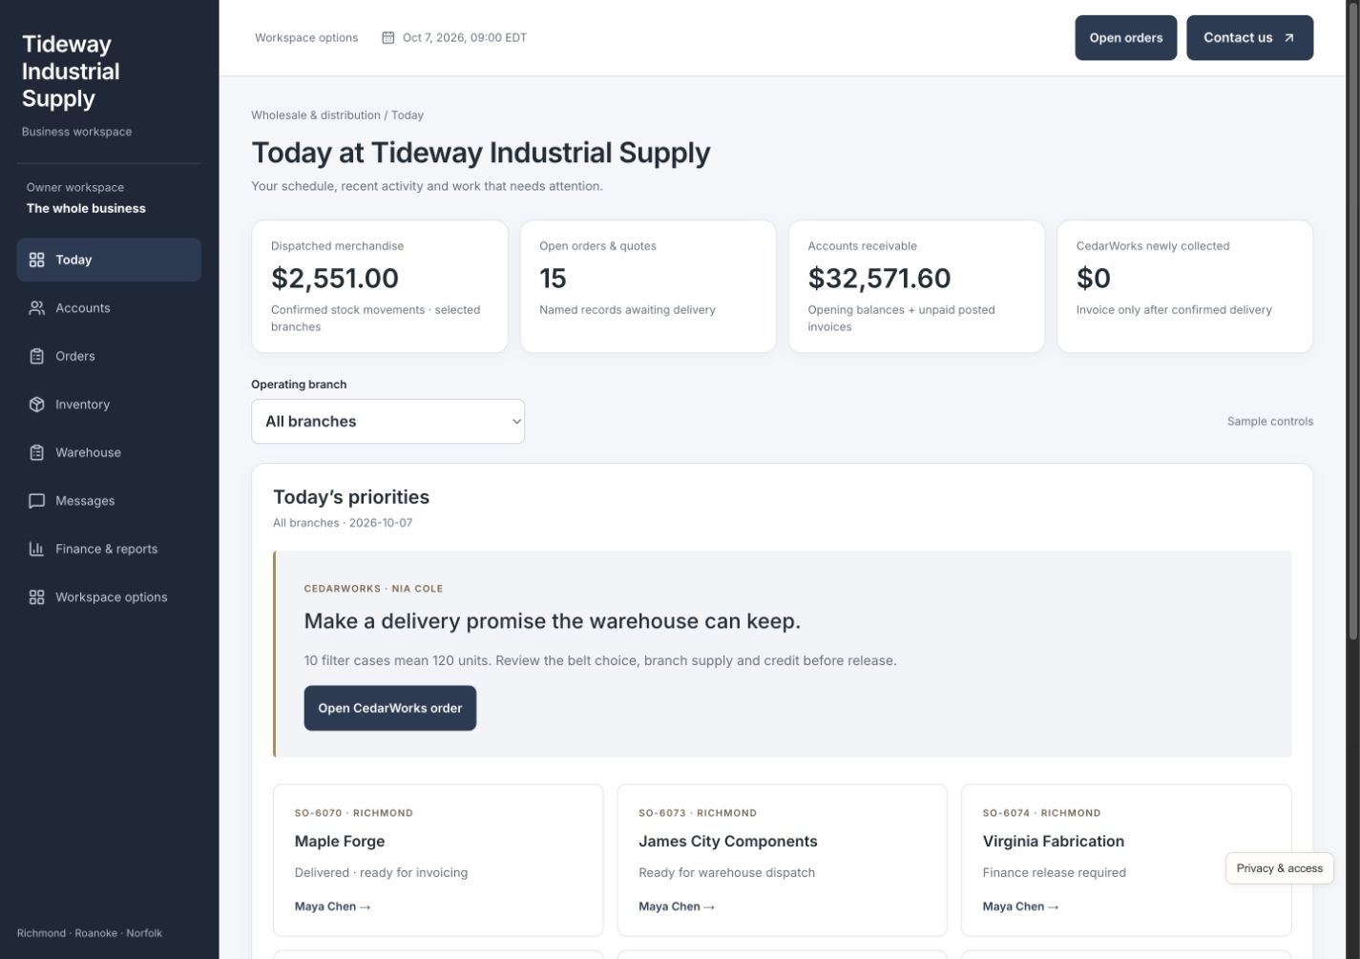Click the 'Sample controls' text
This screenshot has height=959, width=1360.
[x=1270, y=422]
